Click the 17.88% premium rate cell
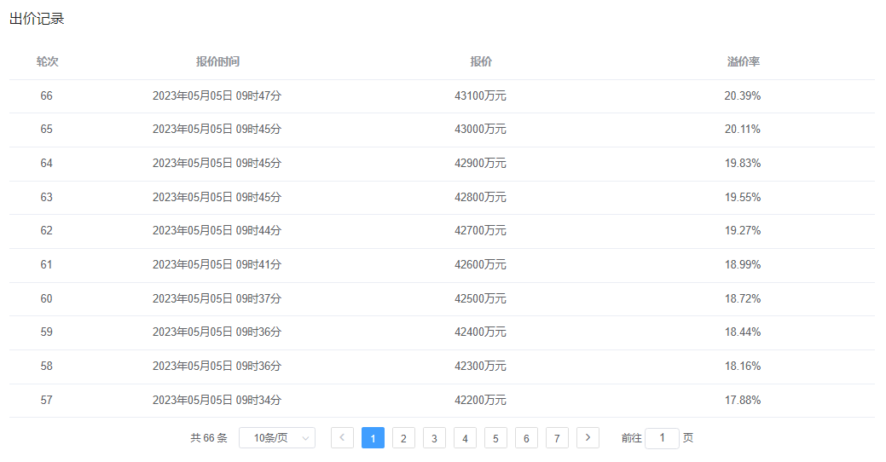Screen dimensions: 886x462 pos(743,400)
